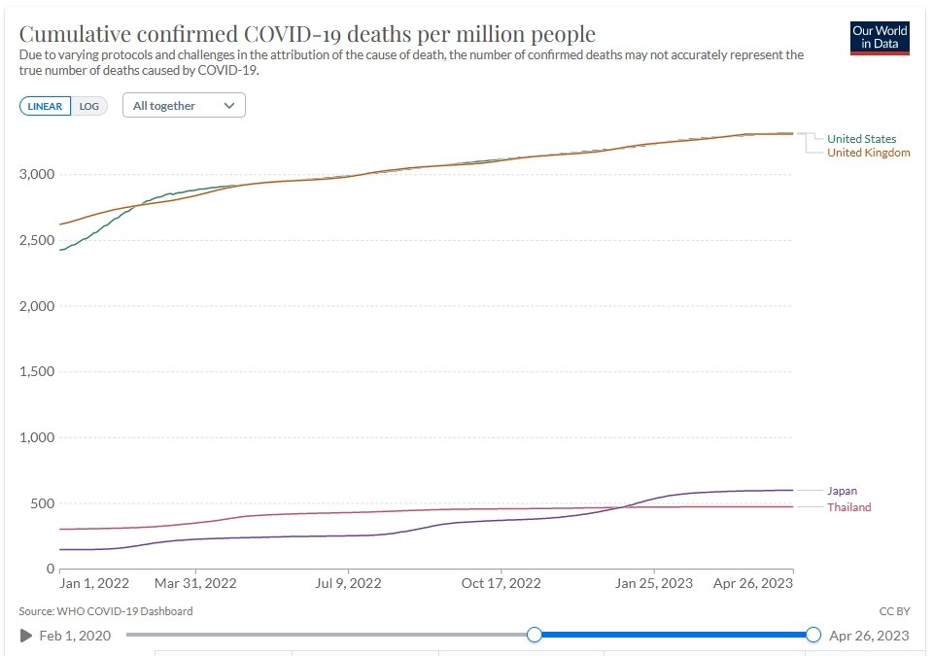Select the United States legend label
The image size is (933, 656).
click(861, 139)
